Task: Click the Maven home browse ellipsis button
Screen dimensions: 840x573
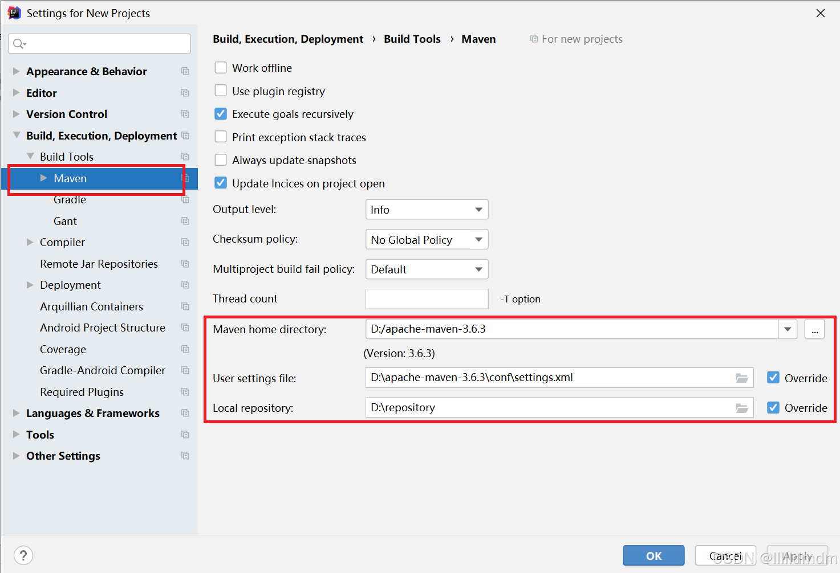Action: [814, 329]
